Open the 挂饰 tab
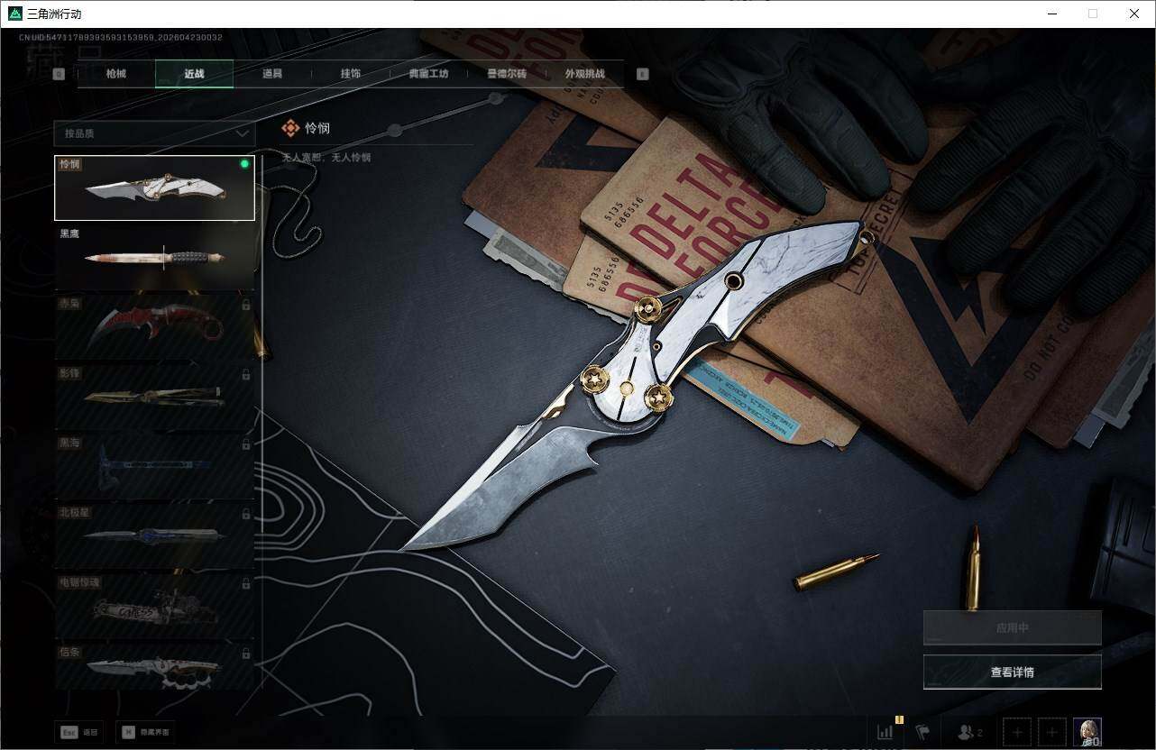1156x750 pixels. click(350, 74)
